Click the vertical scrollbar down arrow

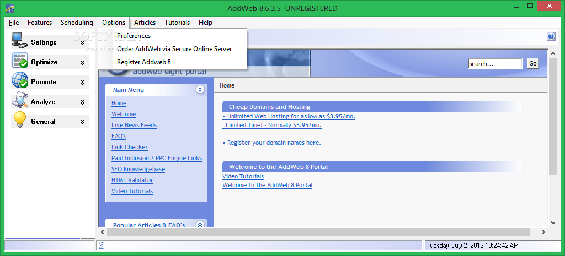click(553, 224)
